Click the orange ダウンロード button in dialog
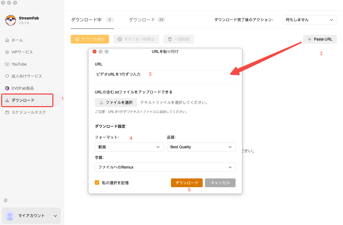The width and height of the screenshot is (343, 225). (187, 183)
